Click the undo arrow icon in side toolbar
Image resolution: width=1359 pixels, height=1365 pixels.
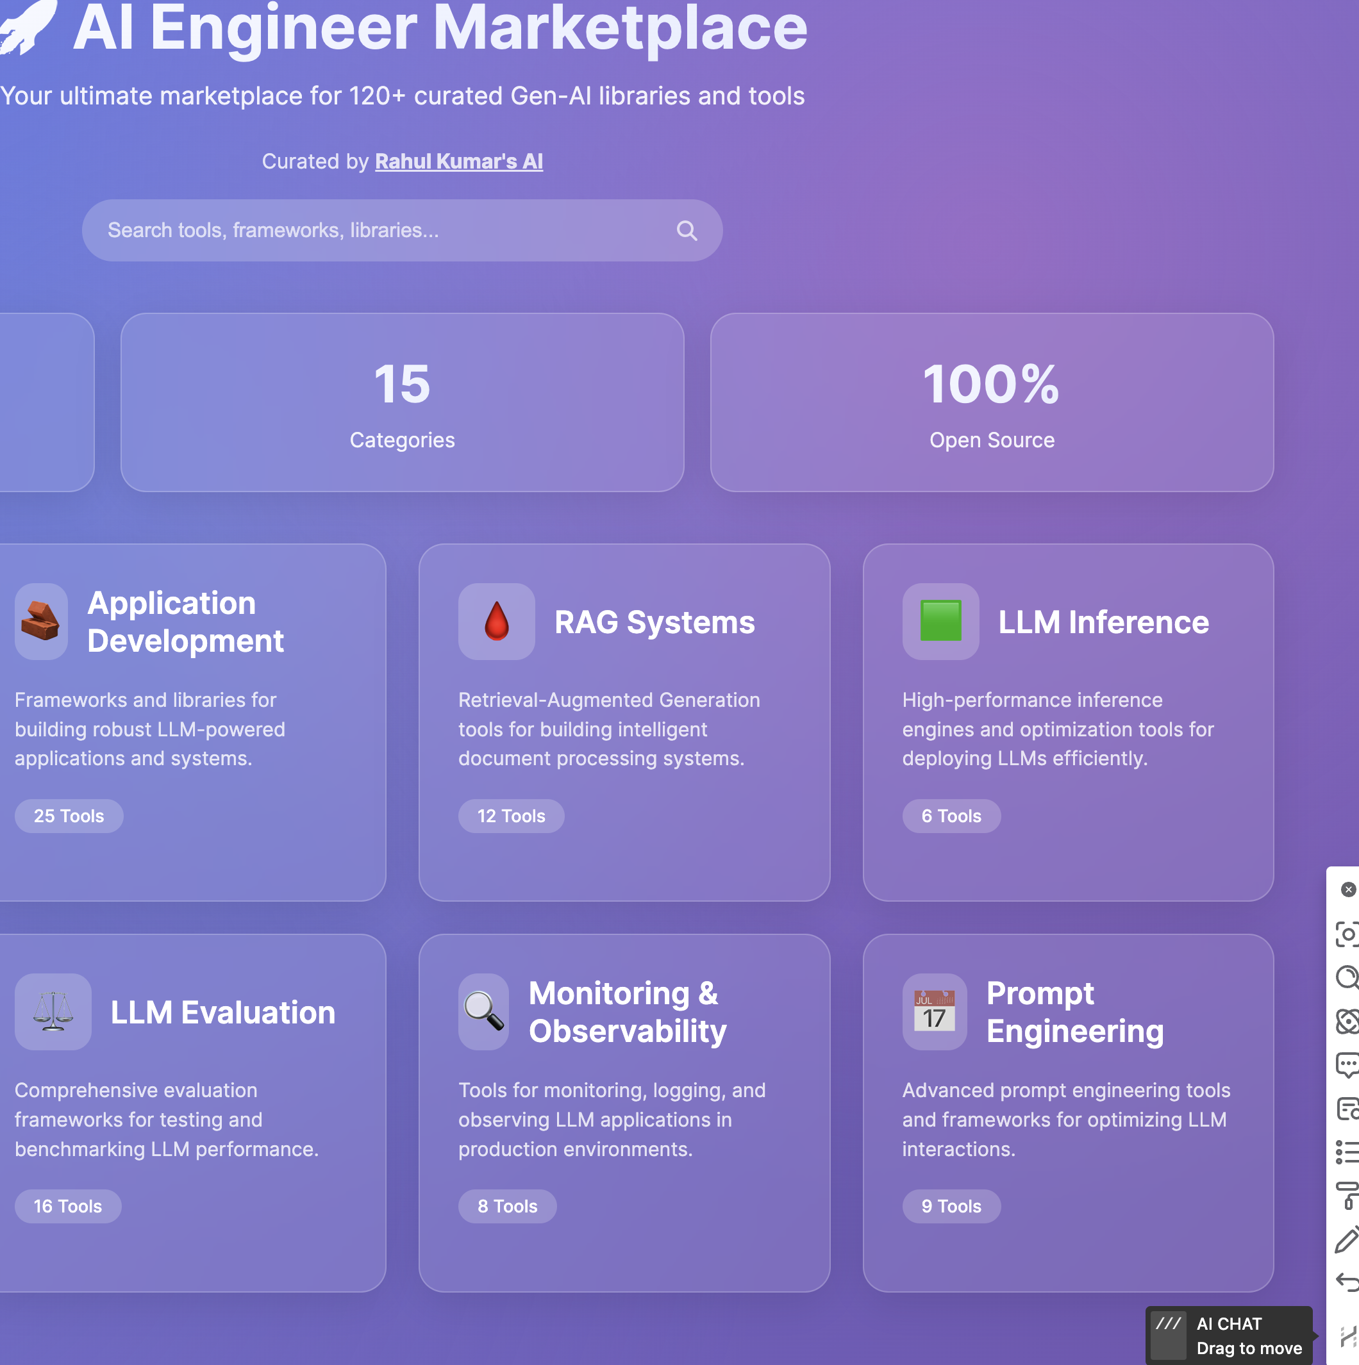click(1347, 1282)
